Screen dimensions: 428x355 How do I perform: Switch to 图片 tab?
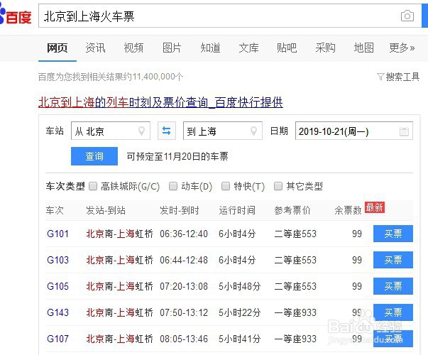coord(172,48)
